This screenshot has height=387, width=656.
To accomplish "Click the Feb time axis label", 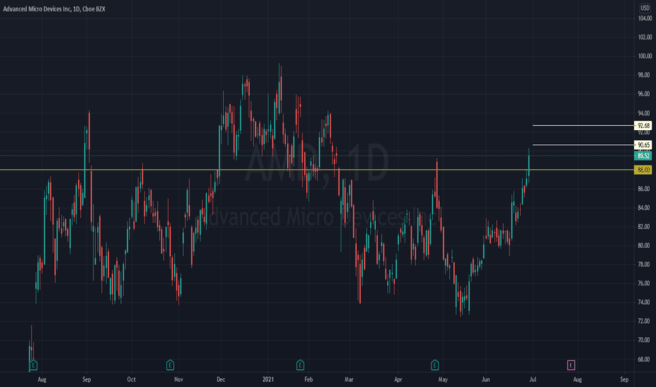I will (308, 380).
